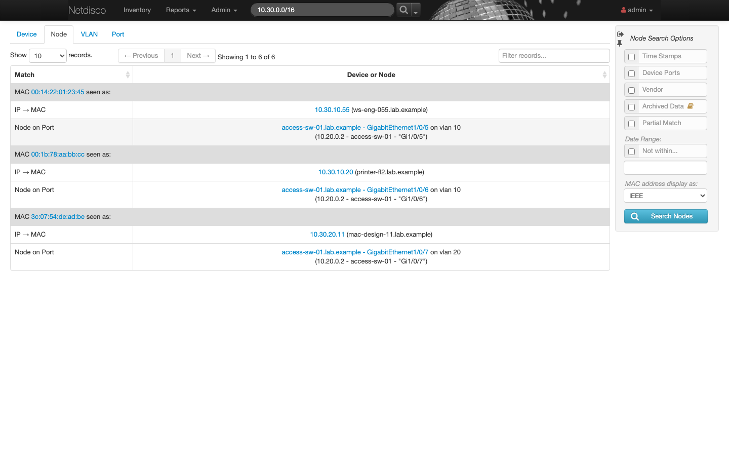Click the mac-design-11.lab.example hostname text
Screen dimensions: 729x456
[389, 235]
